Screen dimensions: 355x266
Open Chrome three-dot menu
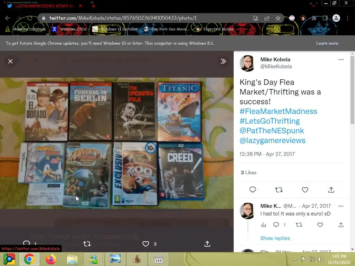(x=347, y=18)
